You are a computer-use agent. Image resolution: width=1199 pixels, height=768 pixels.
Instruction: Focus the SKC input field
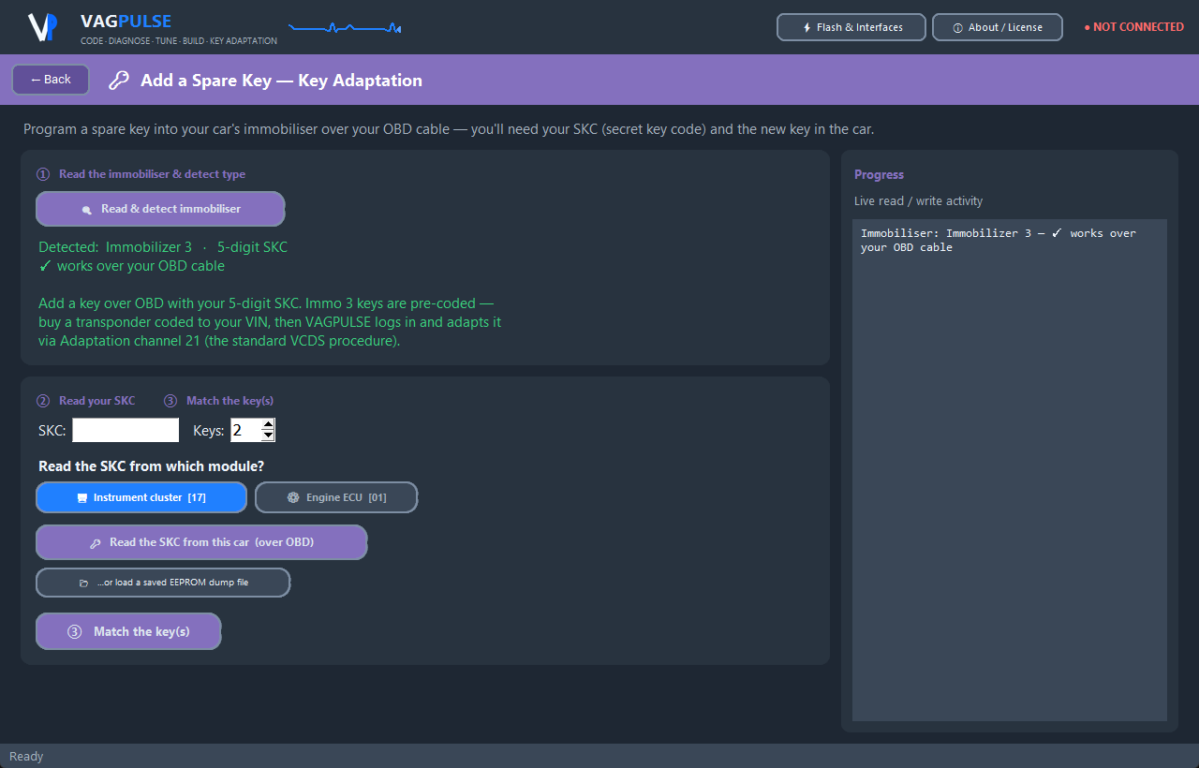(x=126, y=430)
